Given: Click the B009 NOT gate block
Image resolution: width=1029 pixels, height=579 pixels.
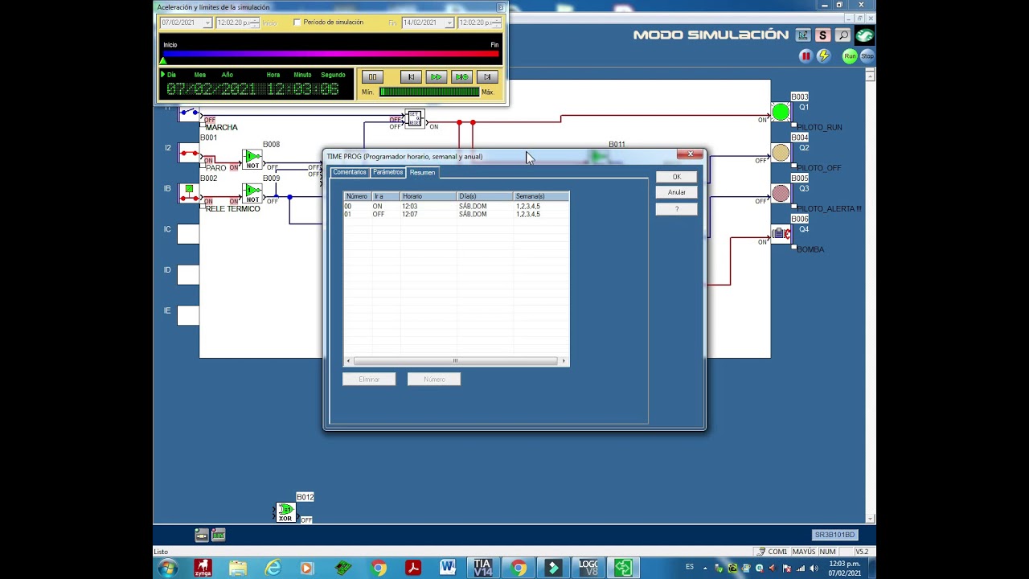Looking at the screenshot, I should (x=252, y=193).
